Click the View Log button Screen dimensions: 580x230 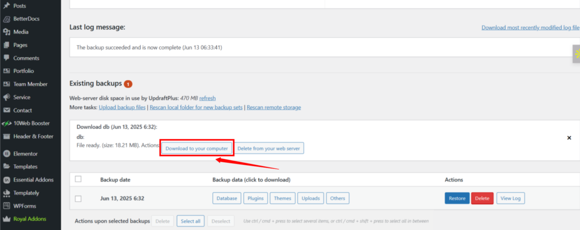[x=510, y=198]
